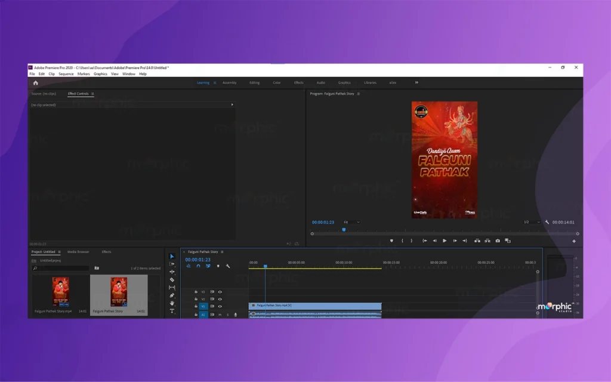
Task: Open the Markers menu
Action: coord(84,74)
